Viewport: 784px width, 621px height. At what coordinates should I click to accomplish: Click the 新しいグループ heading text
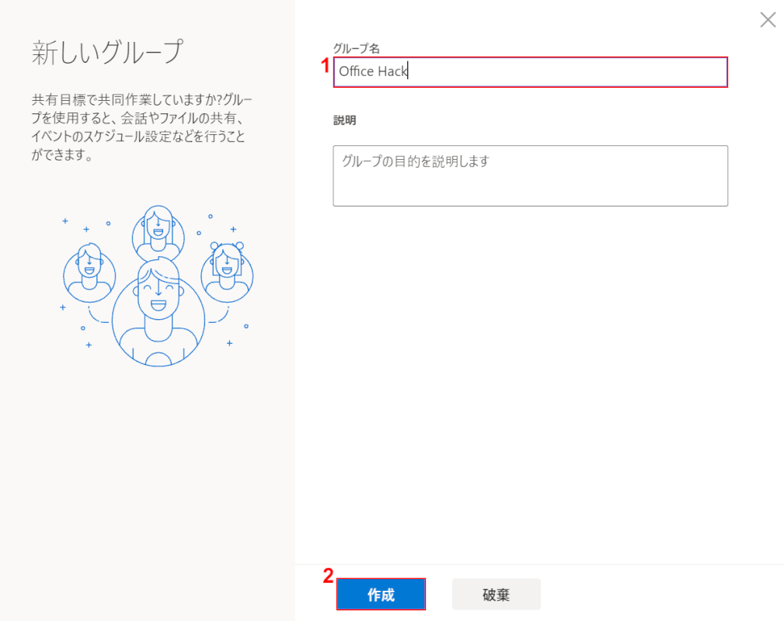tap(107, 53)
